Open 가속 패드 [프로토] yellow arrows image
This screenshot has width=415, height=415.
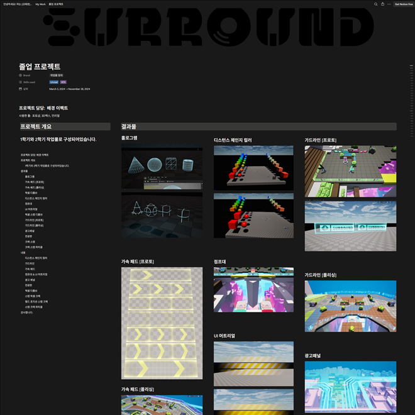pos(162,323)
